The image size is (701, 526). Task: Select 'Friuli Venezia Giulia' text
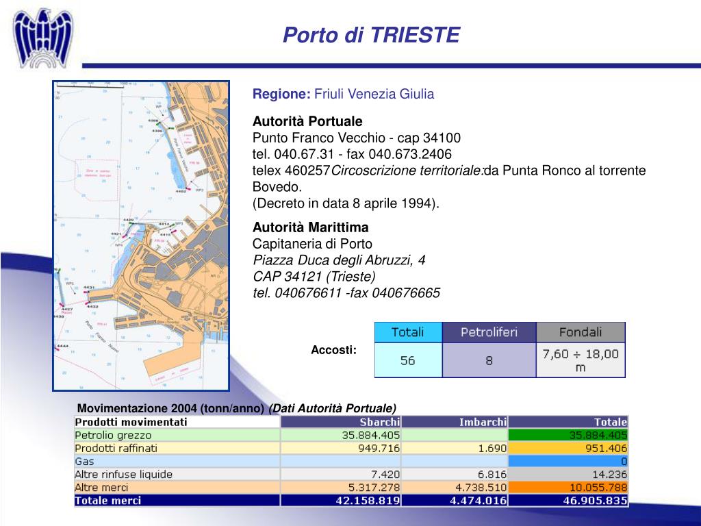(374, 94)
